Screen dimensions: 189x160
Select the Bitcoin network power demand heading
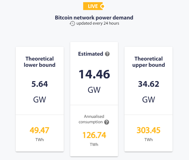pos(94,18)
